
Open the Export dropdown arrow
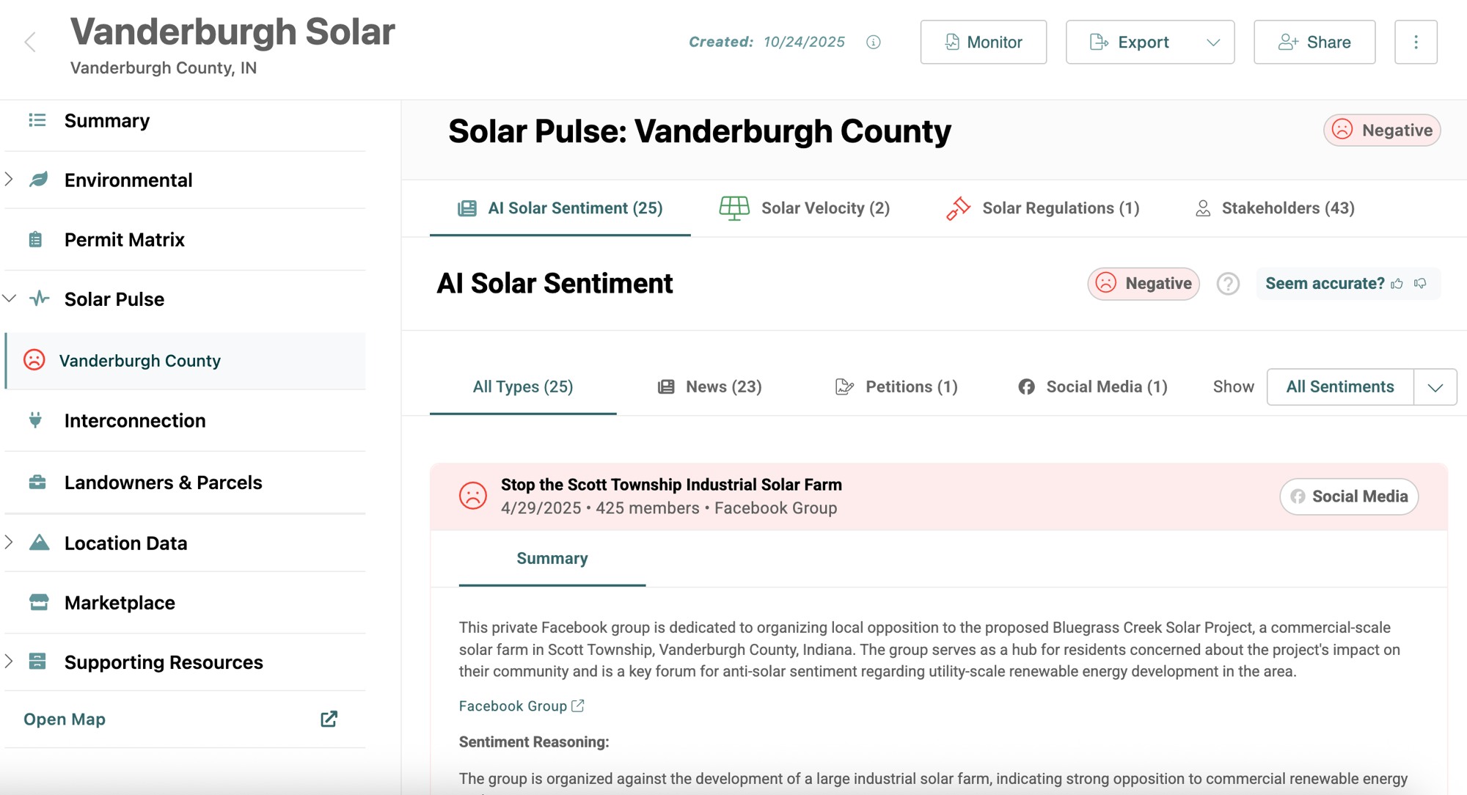pos(1213,42)
